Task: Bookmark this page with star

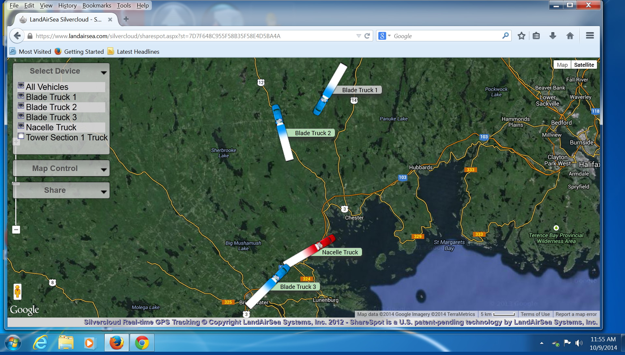Action: coord(521,36)
